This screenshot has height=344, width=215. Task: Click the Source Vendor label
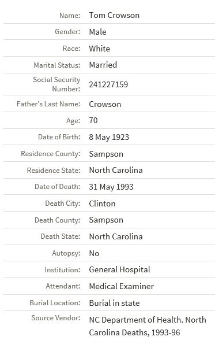pos(56,317)
